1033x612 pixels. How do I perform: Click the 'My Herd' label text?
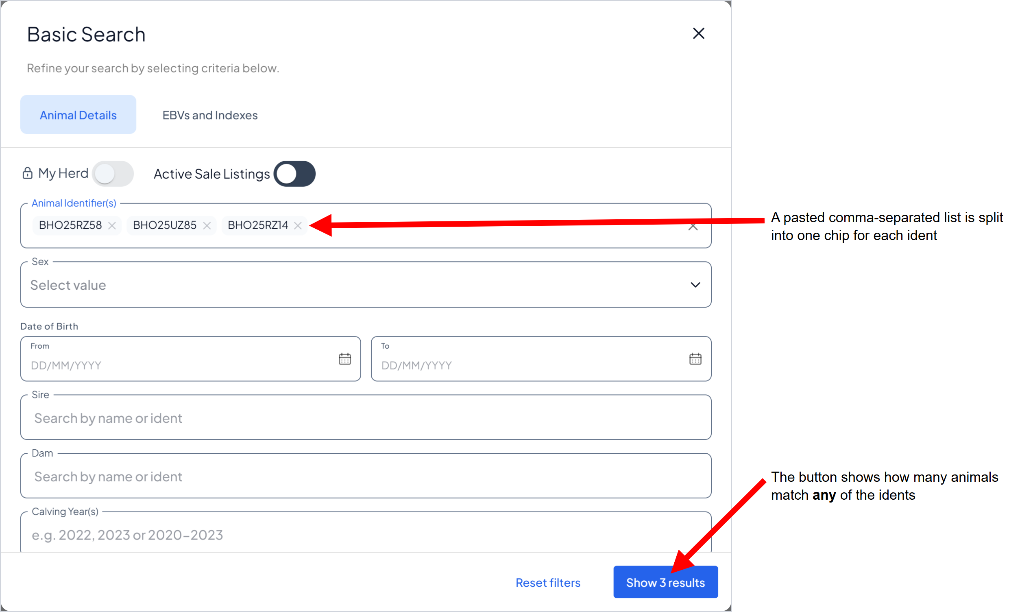click(x=63, y=173)
